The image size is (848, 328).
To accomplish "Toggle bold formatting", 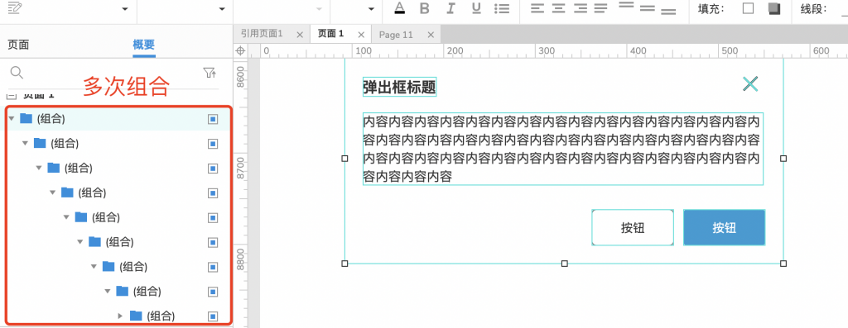I will 425,8.
